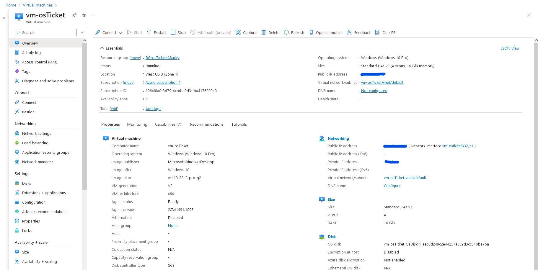Click the Size heading in properties

point(331,199)
